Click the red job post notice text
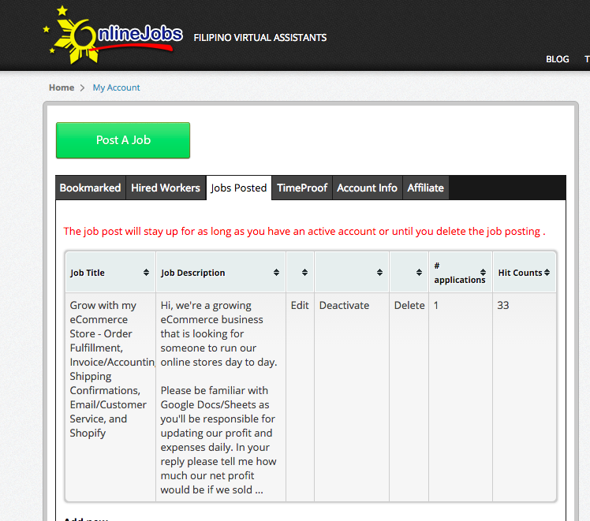 [304, 231]
